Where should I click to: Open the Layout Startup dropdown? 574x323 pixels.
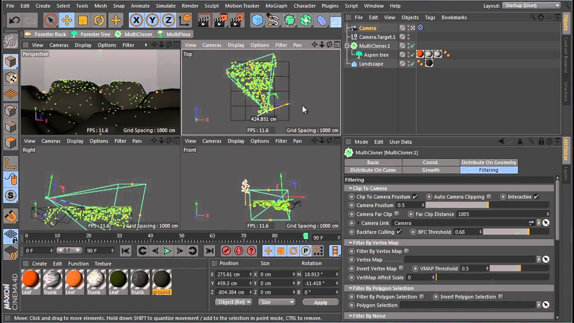[532, 5]
